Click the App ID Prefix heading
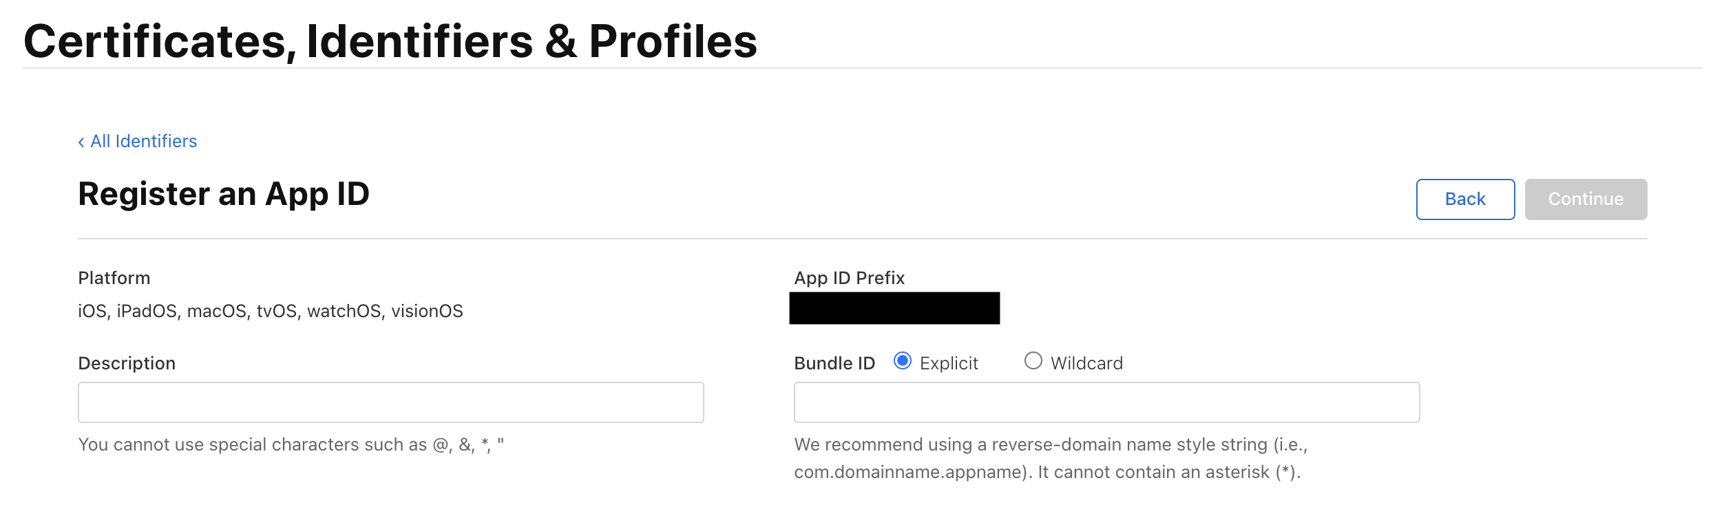Screen dimensions: 1724x531 coord(849,278)
